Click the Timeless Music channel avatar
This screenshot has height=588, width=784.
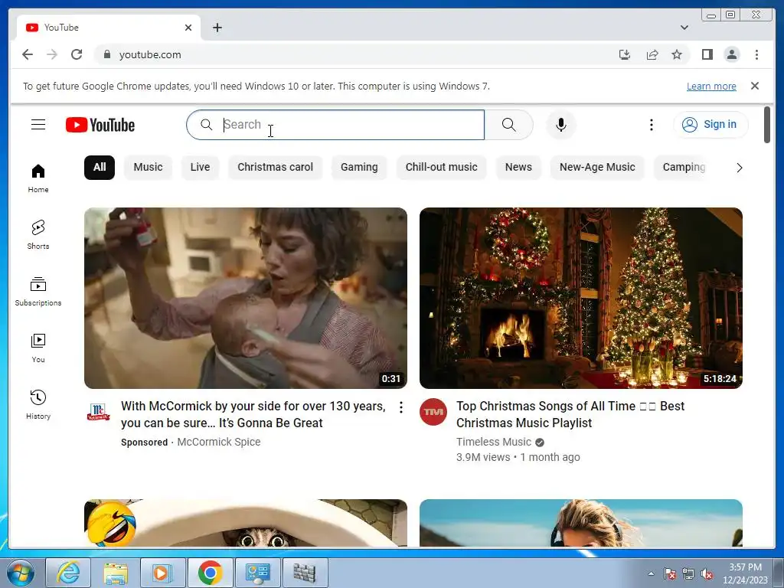(433, 411)
